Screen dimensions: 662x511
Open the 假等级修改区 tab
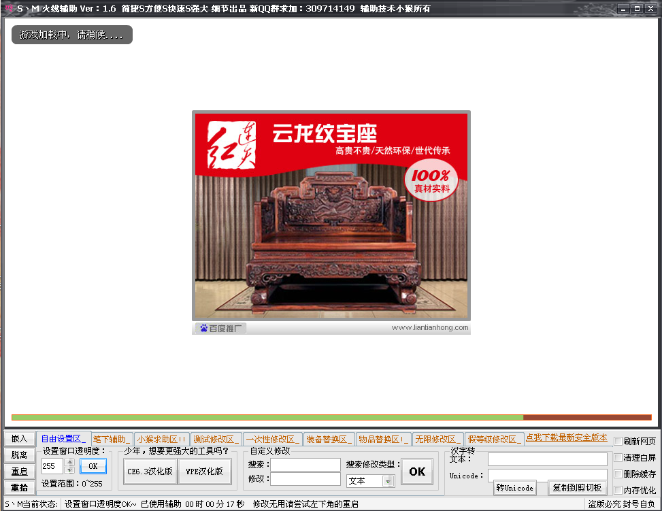(495, 439)
